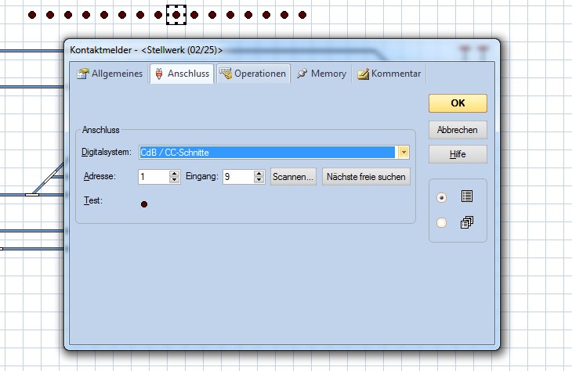Open the Operationen tab
Screen dimensions: 572x371
[254, 74]
